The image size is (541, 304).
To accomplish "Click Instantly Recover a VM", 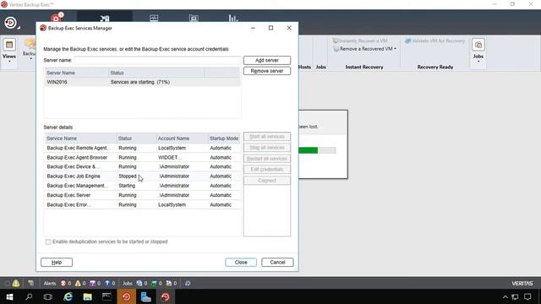I will click(x=360, y=41).
